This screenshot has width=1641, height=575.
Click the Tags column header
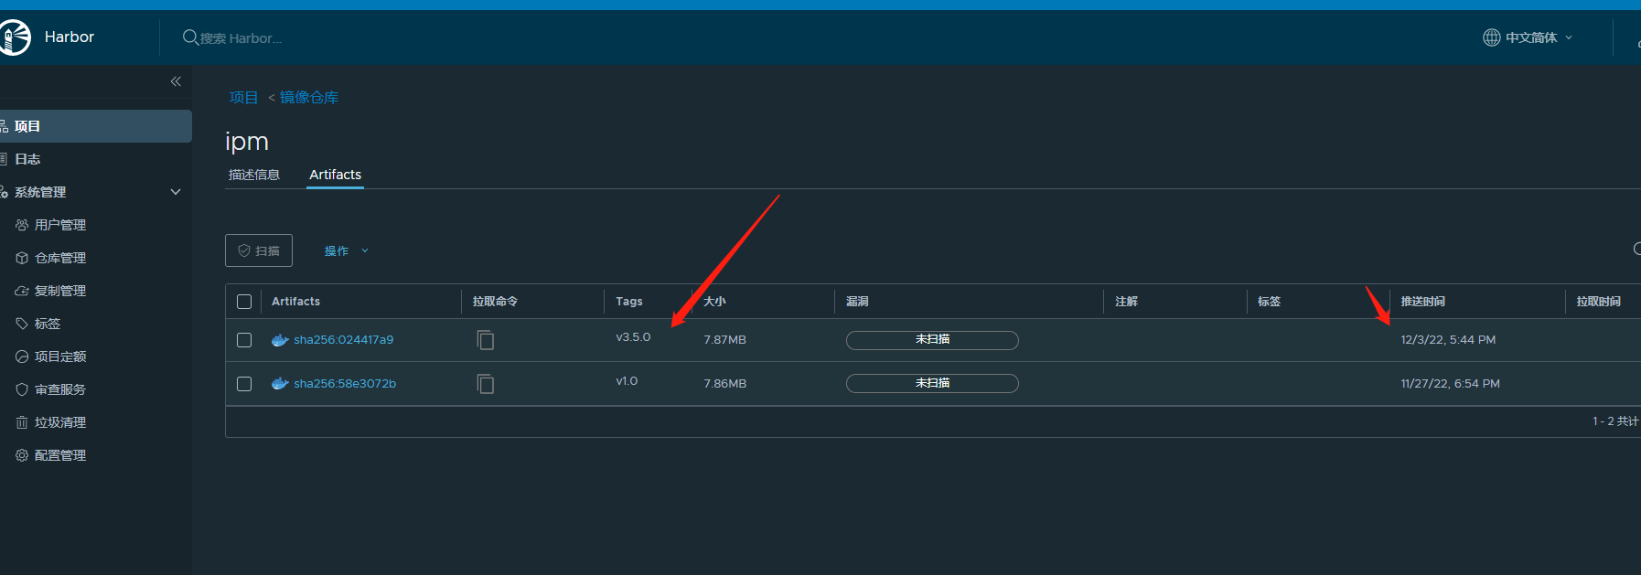pos(629,302)
